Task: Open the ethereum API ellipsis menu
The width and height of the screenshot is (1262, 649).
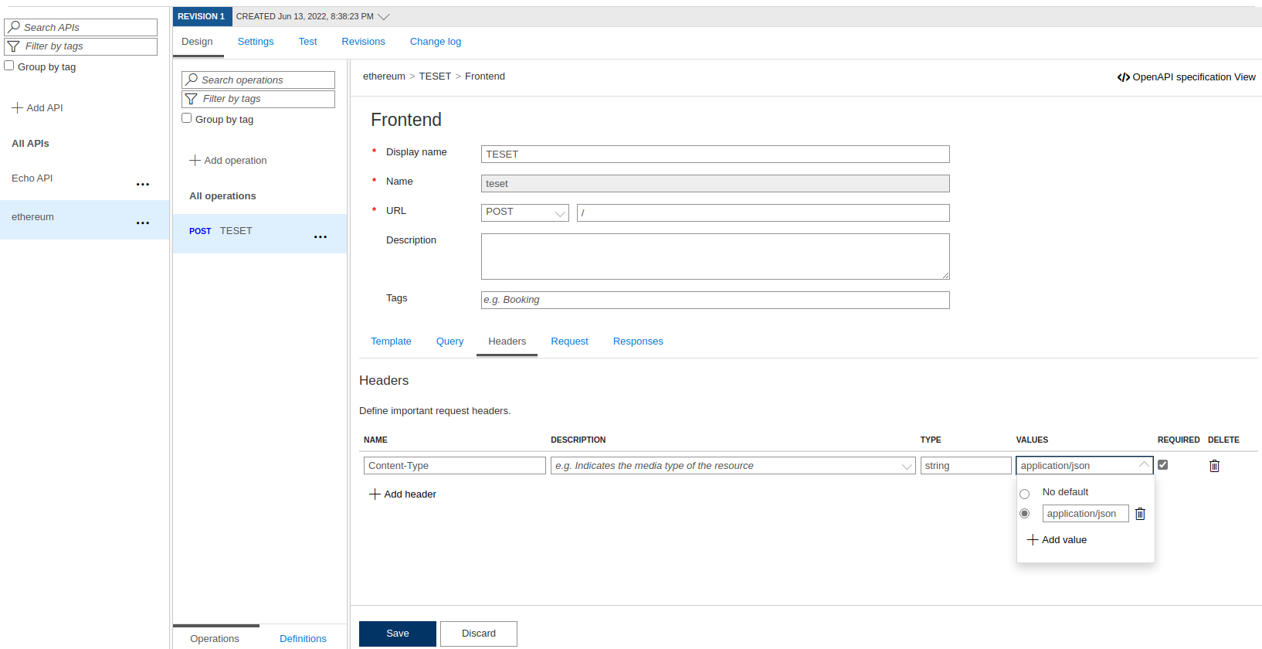Action: coord(143,223)
